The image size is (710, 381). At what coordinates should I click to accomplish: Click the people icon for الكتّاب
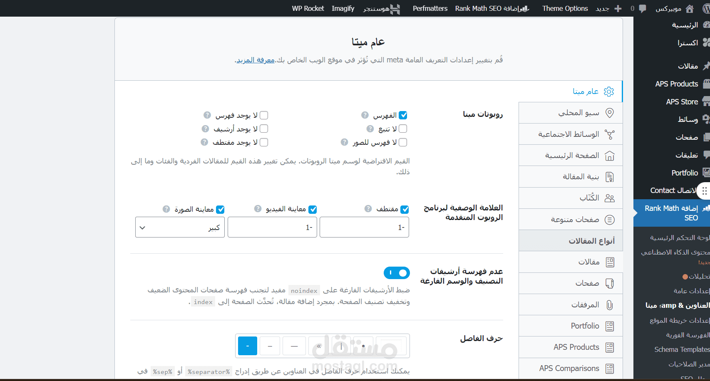tap(610, 198)
